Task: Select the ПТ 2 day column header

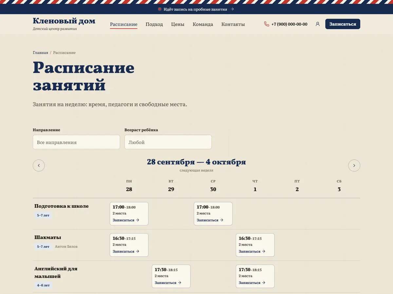Action: click(297, 186)
